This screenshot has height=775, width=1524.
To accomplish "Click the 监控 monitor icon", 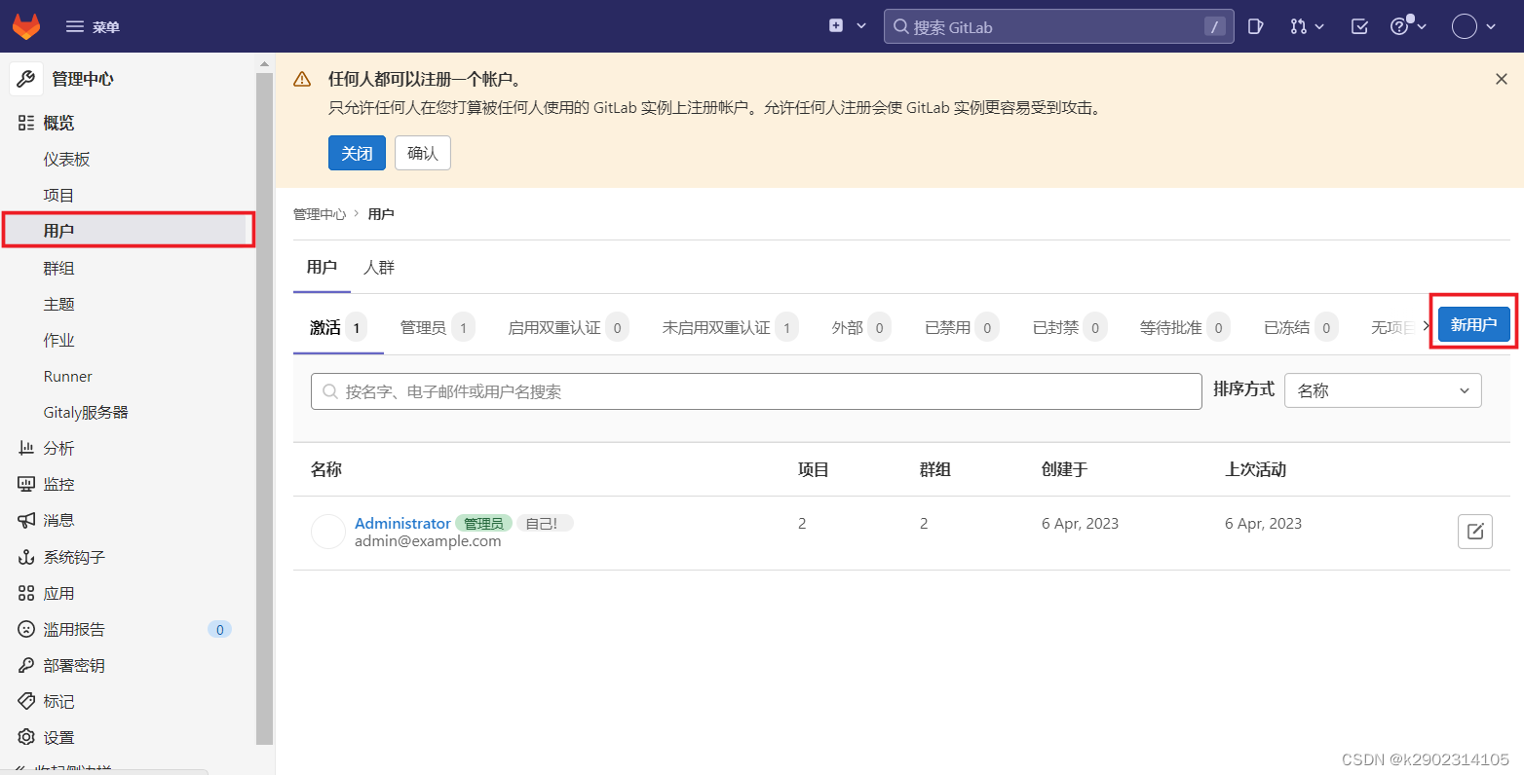I will click(x=26, y=484).
